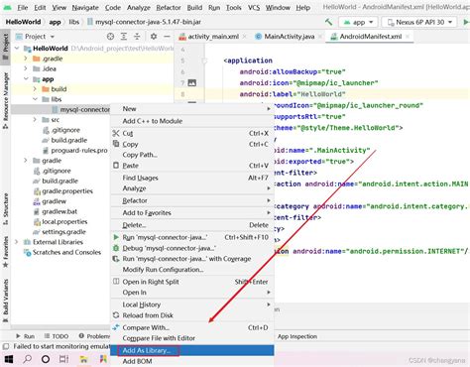The height and width of the screenshot is (367, 470).
Task: Open the File menu
Action: [23, 7]
